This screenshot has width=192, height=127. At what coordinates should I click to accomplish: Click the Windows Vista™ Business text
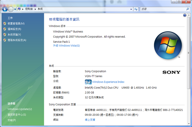tap(68, 32)
